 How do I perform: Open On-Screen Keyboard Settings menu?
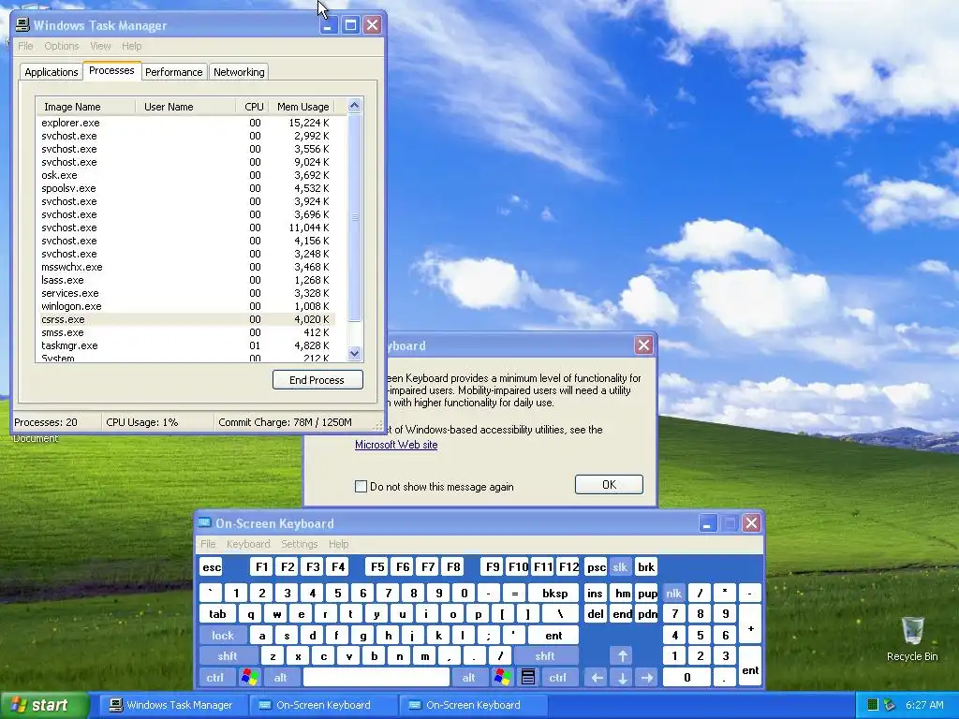[299, 544]
